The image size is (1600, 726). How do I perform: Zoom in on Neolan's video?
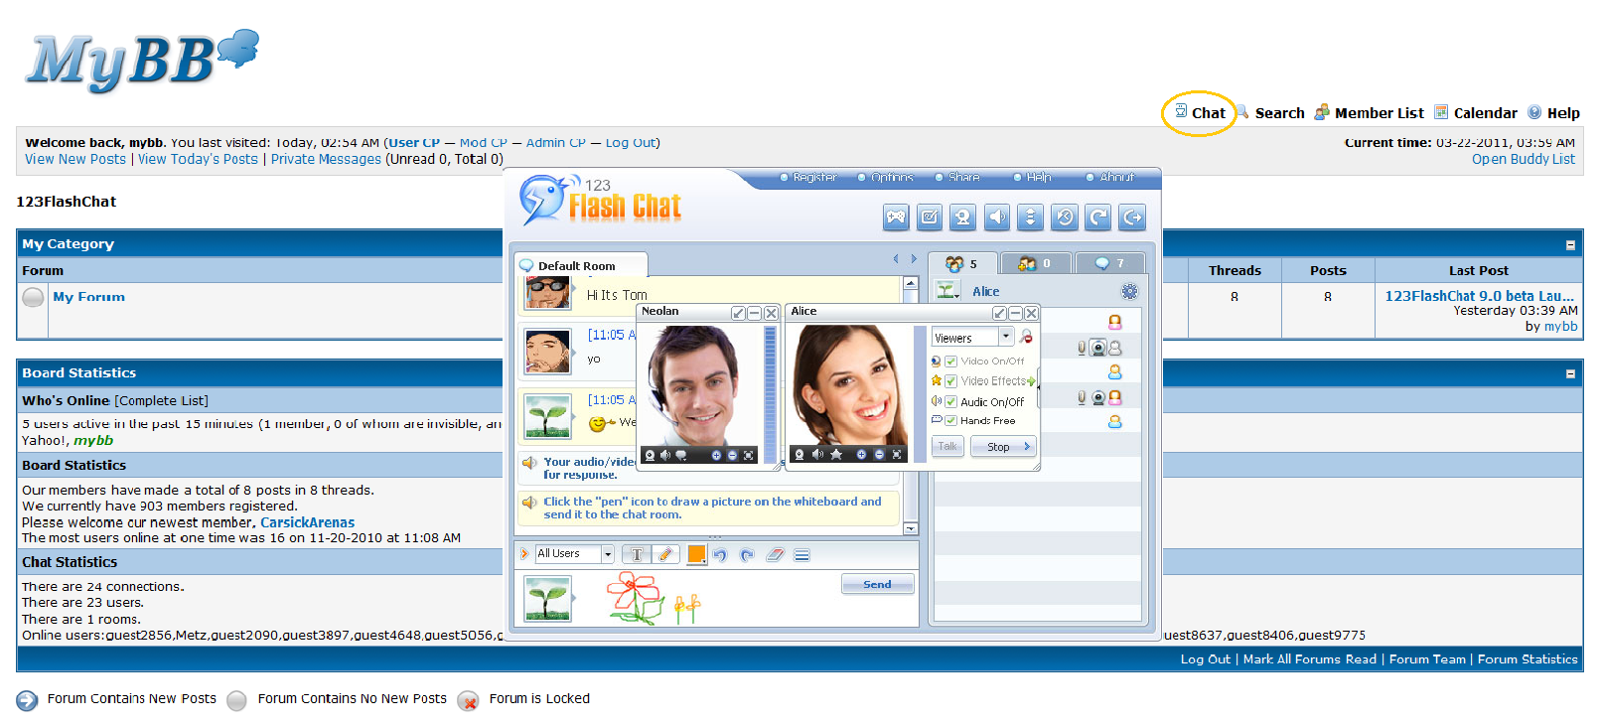(x=716, y=455)
